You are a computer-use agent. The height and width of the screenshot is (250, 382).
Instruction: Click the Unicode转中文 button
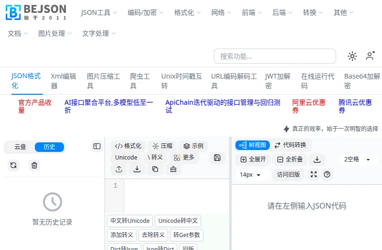(178, 220)
